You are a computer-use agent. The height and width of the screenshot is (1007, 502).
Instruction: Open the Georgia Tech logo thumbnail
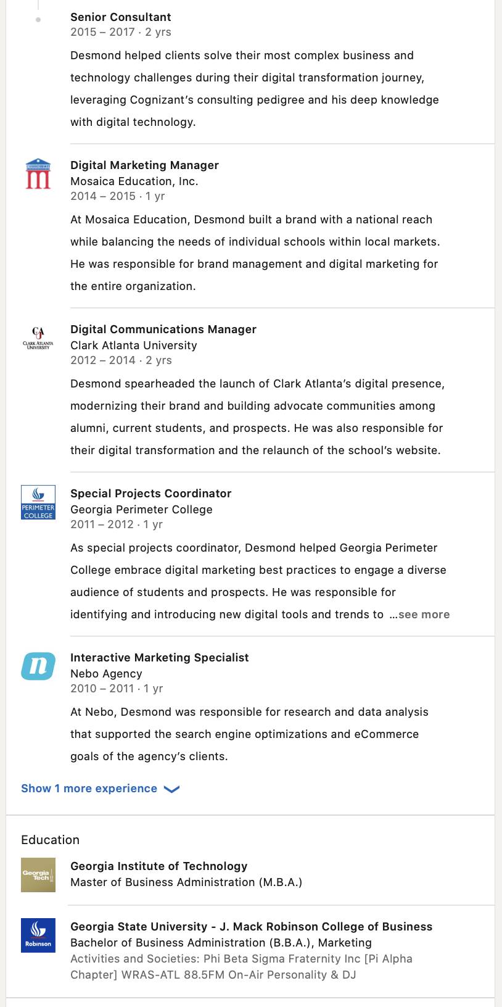click(38, 875)
